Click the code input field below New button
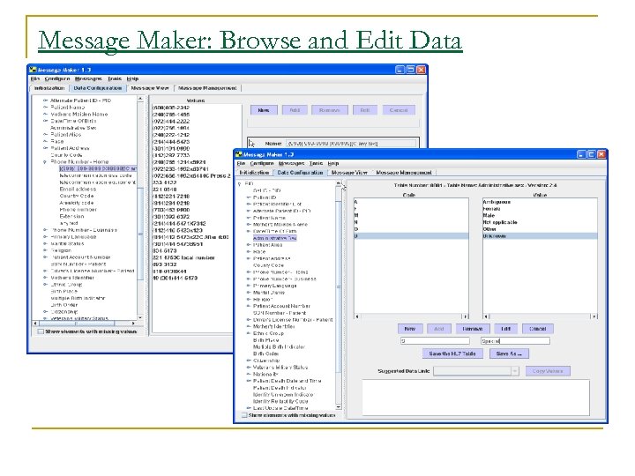This screenshot has width=635, height=476. pos(435,341)
